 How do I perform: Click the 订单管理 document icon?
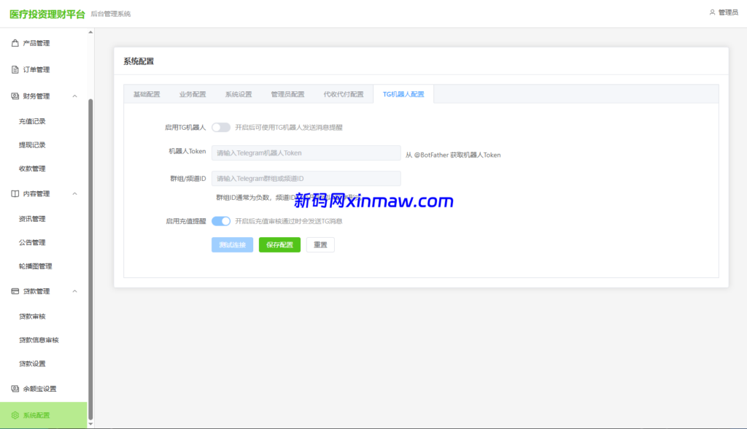tap(15, 69)
